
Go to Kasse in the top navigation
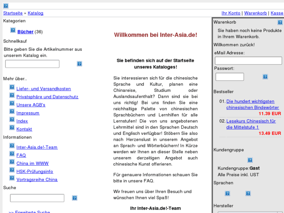coord(277,13)
